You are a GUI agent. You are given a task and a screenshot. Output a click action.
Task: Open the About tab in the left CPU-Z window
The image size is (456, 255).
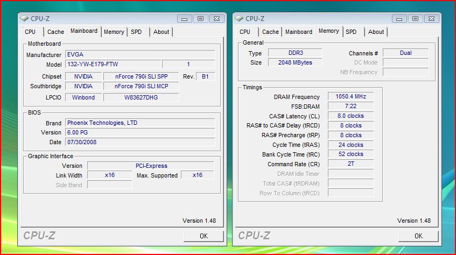(x=161, y=32)
